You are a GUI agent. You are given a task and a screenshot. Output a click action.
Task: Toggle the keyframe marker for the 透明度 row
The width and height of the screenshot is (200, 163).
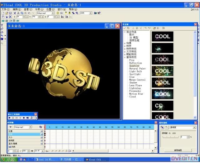point(41,141)
